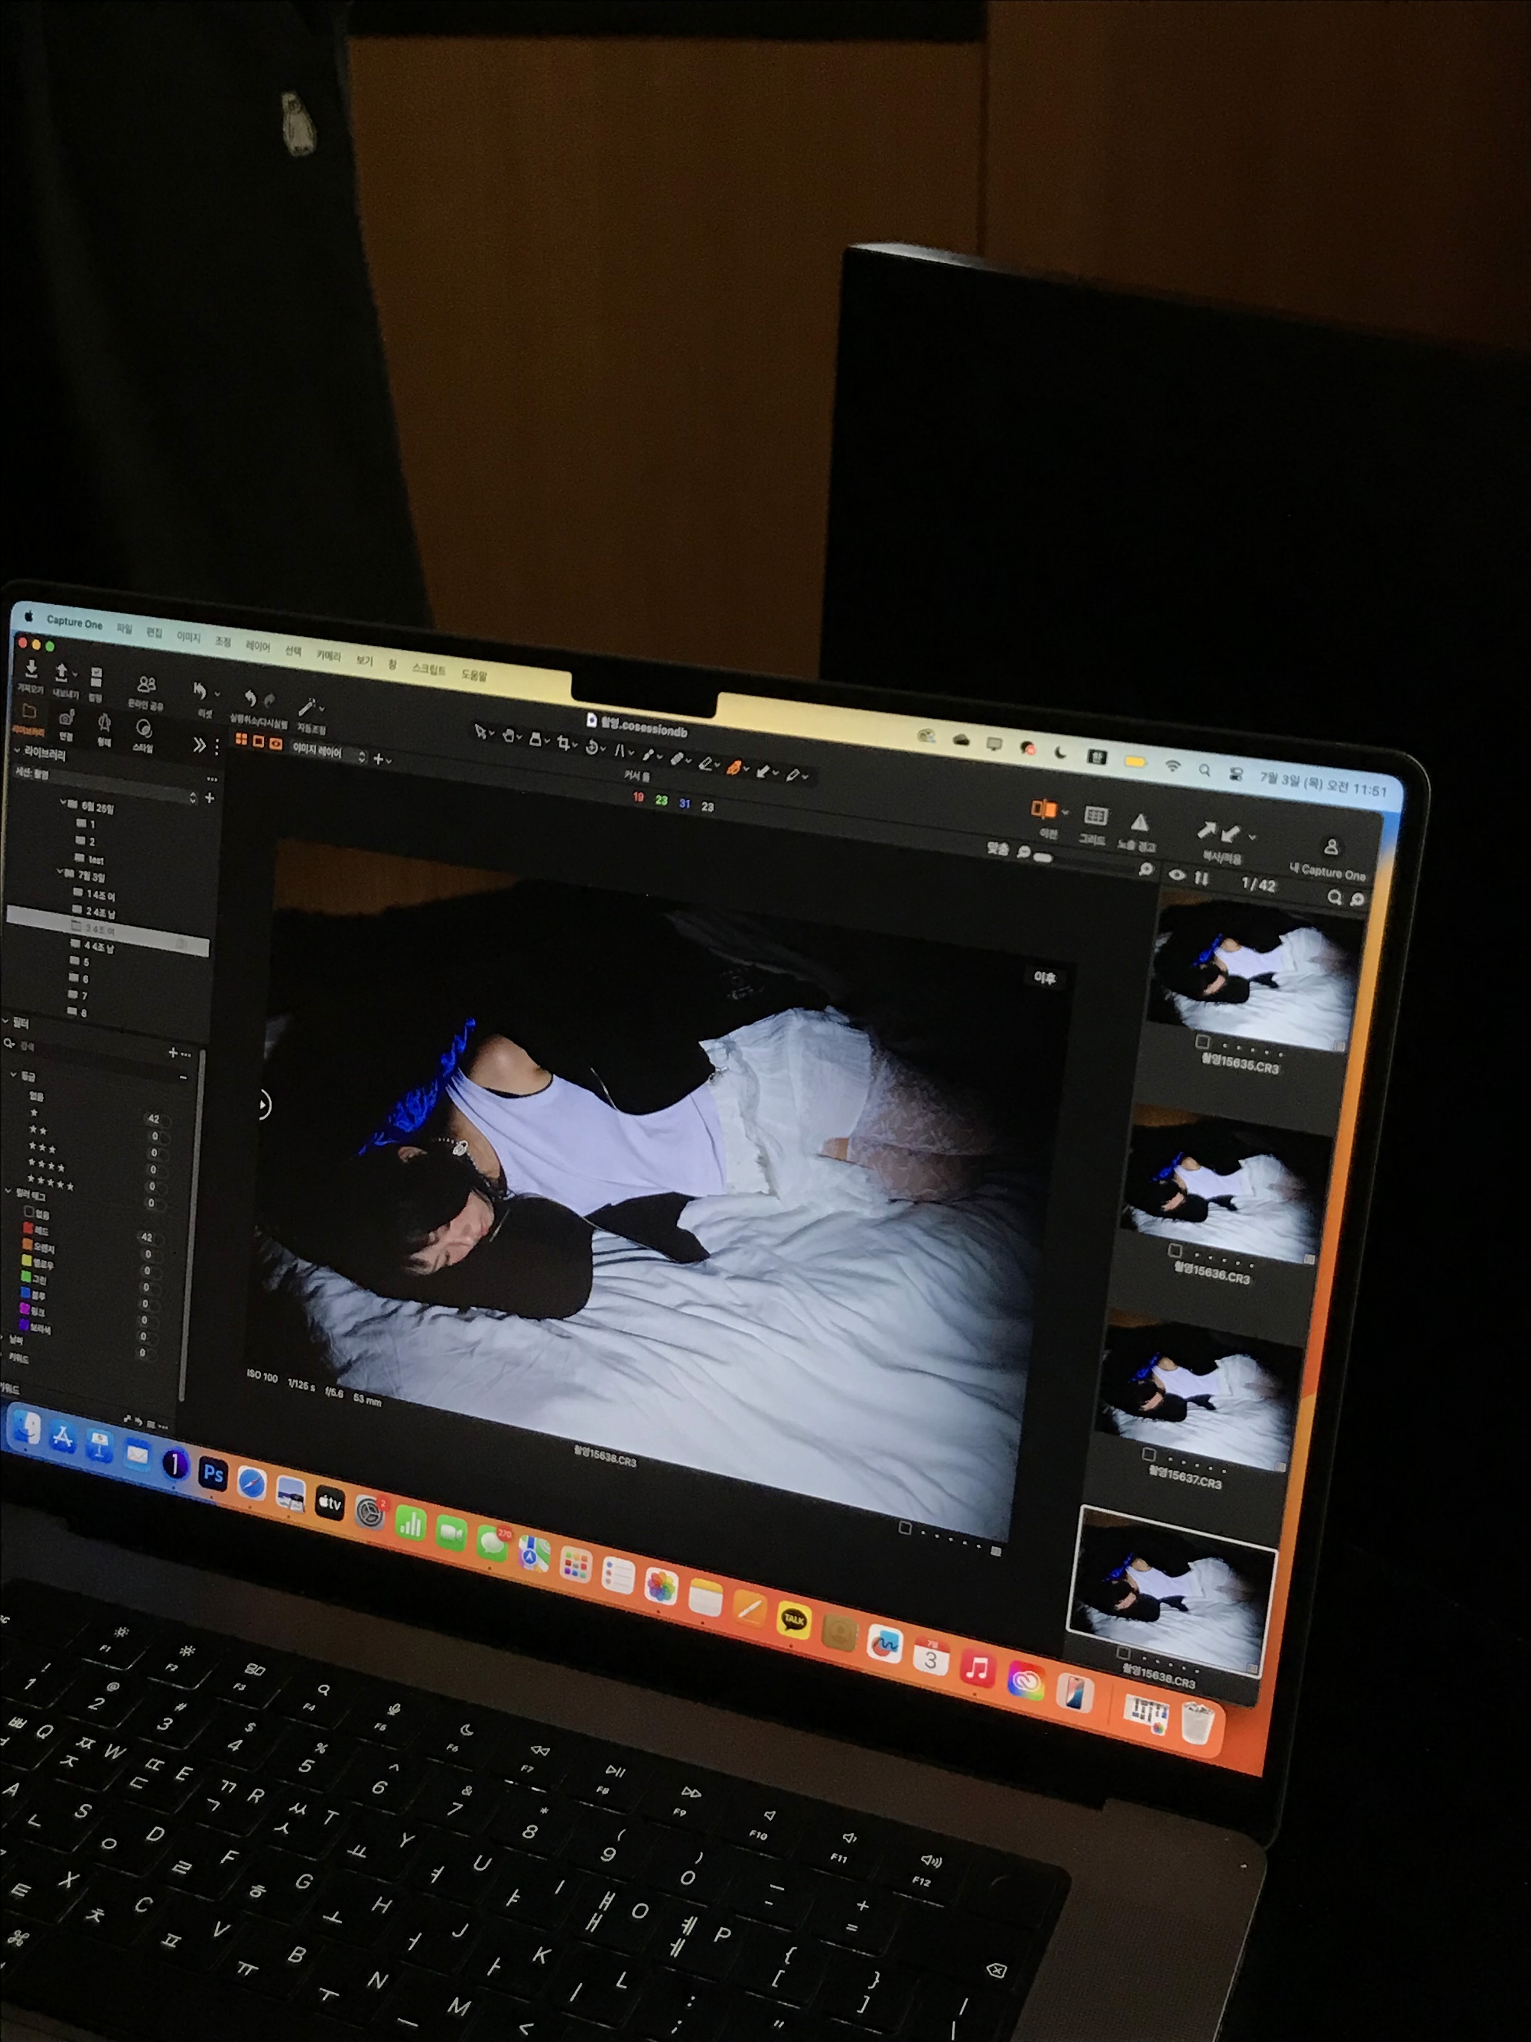Toggle the eye icon above browser thumbnails
Screen dimensions: 1531x2042
(1177, 875)
